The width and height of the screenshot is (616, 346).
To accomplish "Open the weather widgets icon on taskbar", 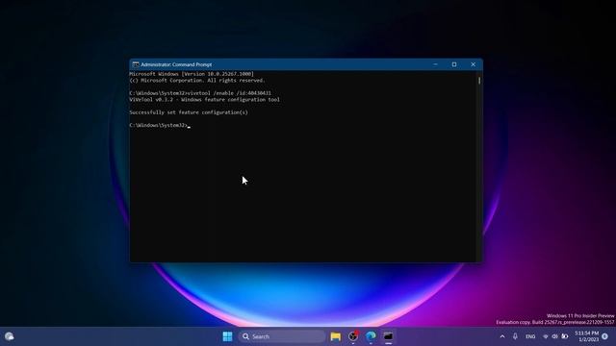I will [x=9, y=336].
